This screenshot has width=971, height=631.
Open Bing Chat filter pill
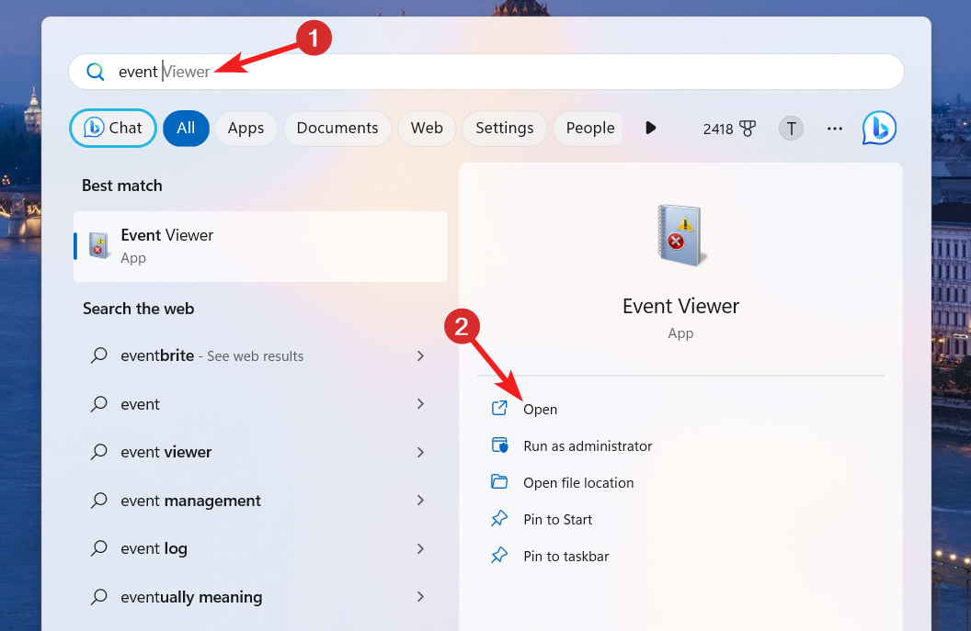113,128
